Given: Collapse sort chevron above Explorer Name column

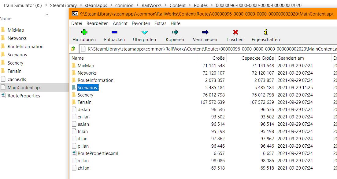Looking at the screenshot, I should click(x=47, y=15).
